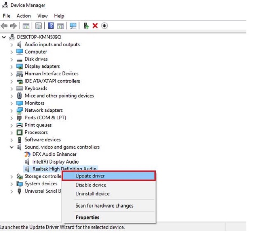Select Mice and other pointing devices label
This screenshot has height=235, width=255.
point(59,96)
